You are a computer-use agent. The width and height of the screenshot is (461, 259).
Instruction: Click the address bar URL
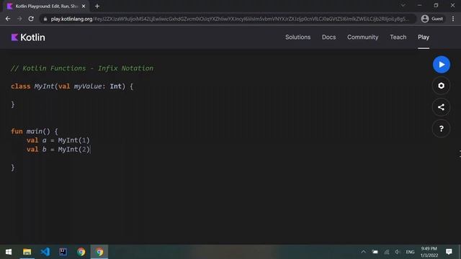[229, 19]
